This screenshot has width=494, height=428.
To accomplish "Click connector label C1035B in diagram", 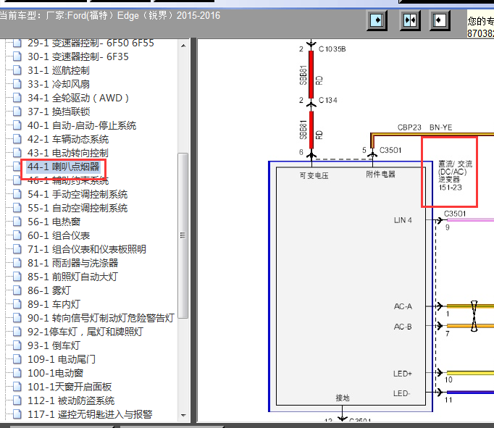I will tap(332, 49).
